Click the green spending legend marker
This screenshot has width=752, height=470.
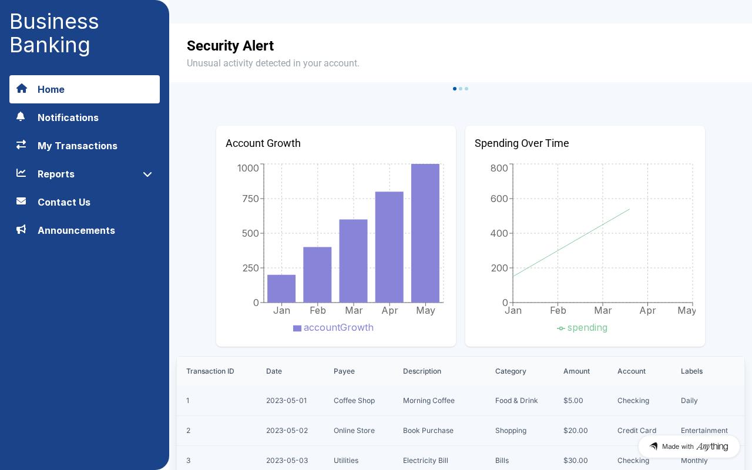pos(561,328)
